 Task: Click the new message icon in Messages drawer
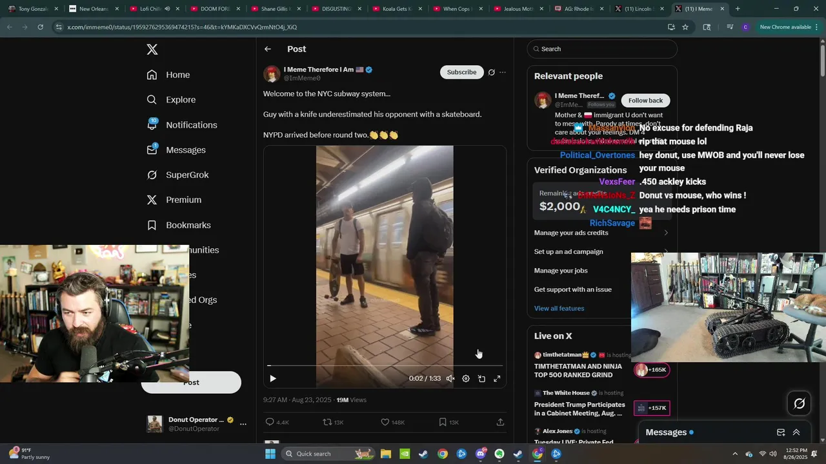coord(781,432)
